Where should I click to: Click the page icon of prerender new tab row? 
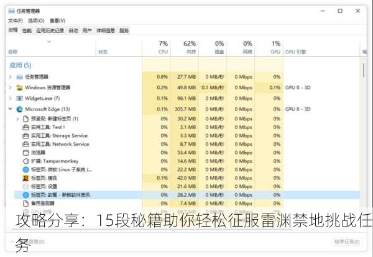tap(25, 119)
